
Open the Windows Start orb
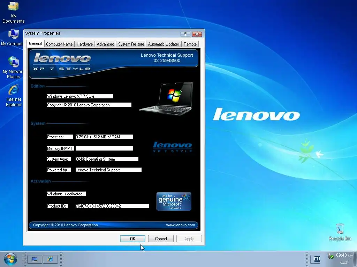point(10,259)
